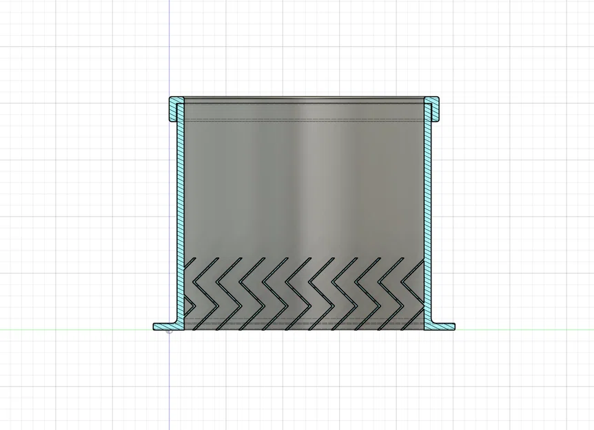The image size is (594, 430).
Task: Click the origin point at axis intersection
Action: [x=170, y=330]
